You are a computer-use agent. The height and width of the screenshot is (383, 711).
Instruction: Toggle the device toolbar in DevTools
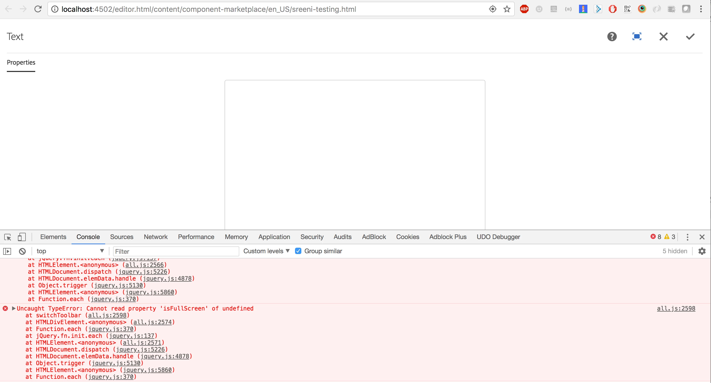pyautogui.click(x=22, y=237)
